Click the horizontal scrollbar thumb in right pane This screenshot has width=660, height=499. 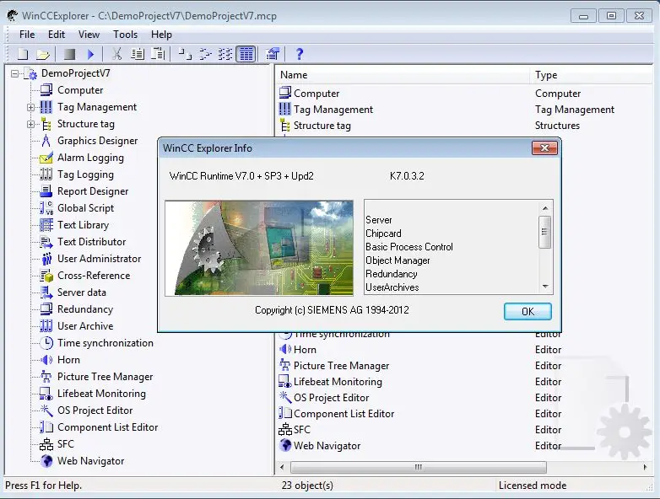click(419, 467)
